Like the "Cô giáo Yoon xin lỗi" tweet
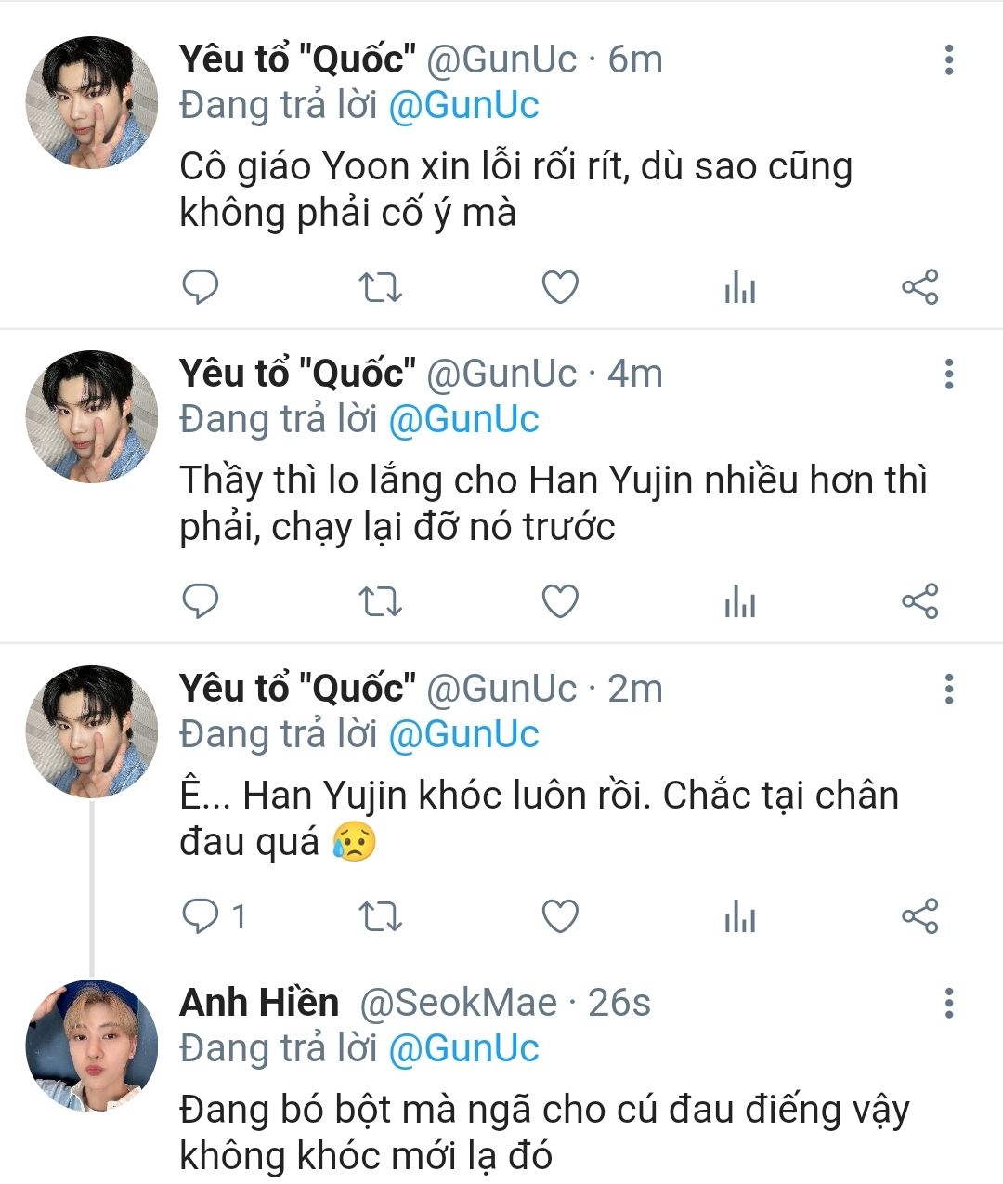This screenshot has height=1184, width=1003. click(x=560, y=287)
